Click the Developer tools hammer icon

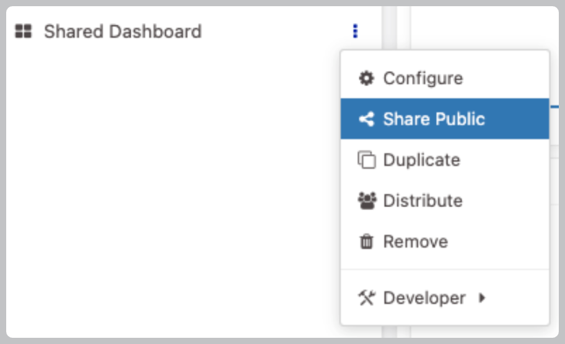coord(367,298)
